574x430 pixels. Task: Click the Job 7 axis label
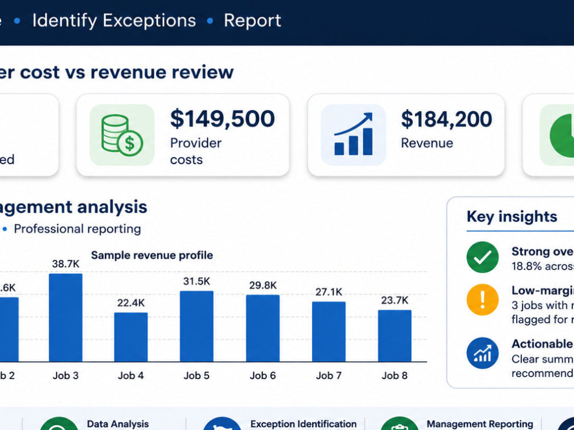pyautogui.click(x=329, y=376)
